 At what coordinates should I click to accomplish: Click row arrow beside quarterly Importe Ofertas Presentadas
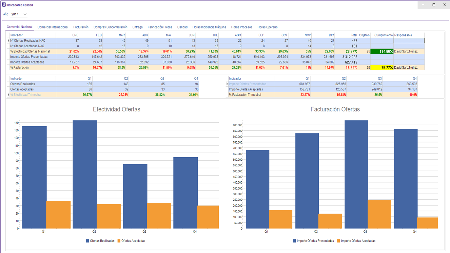[227, 84]
